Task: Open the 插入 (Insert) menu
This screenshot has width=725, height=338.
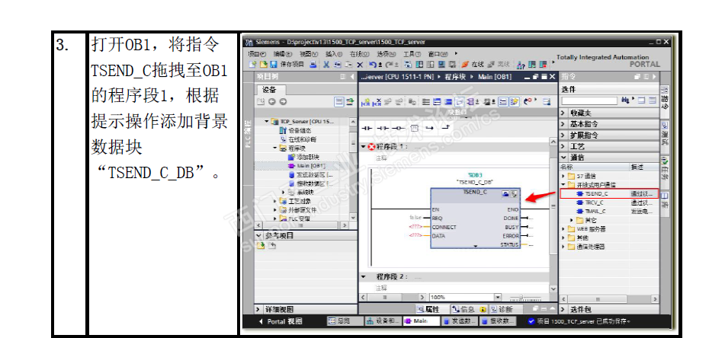Action: [x=335, y=54]
